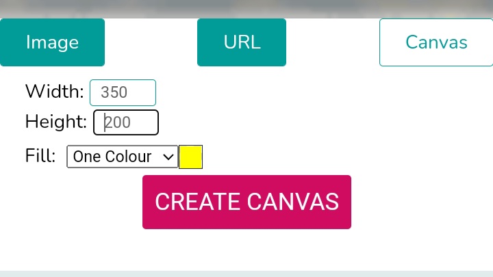
Task: Select the Canvas tab
Action: point(436,42)
